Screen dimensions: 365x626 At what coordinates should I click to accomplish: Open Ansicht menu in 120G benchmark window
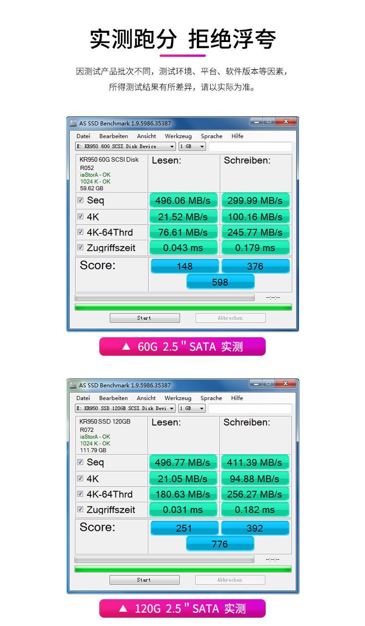146,398
